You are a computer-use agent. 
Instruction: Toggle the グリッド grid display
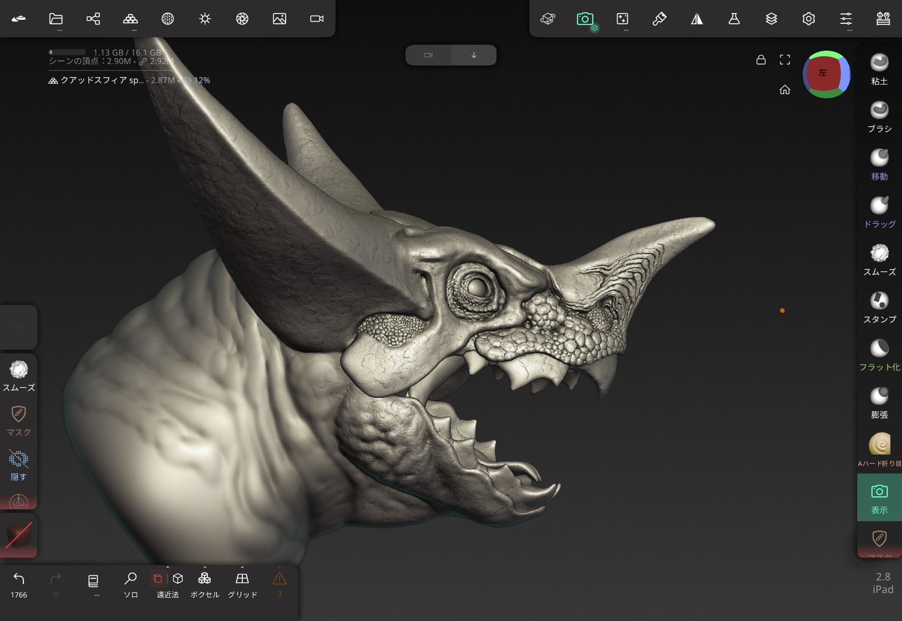(242, 584)
